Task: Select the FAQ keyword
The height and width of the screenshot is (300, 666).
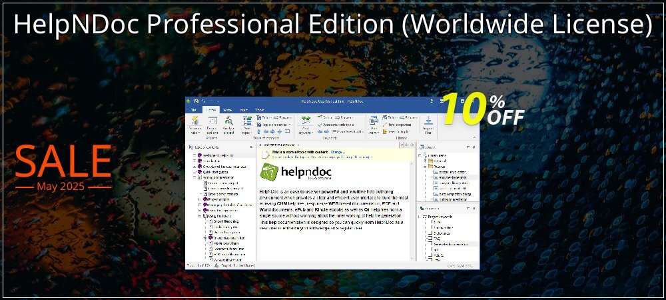Action: [437, 239]
